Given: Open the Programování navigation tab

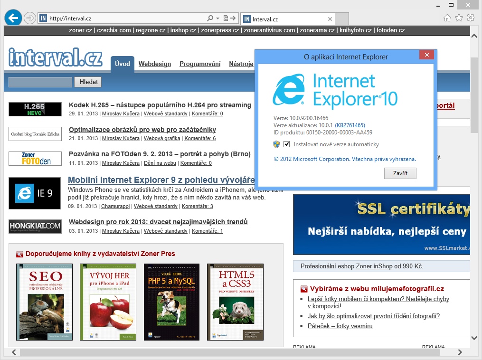Looking at the screenshot, I should coord(200,64).
